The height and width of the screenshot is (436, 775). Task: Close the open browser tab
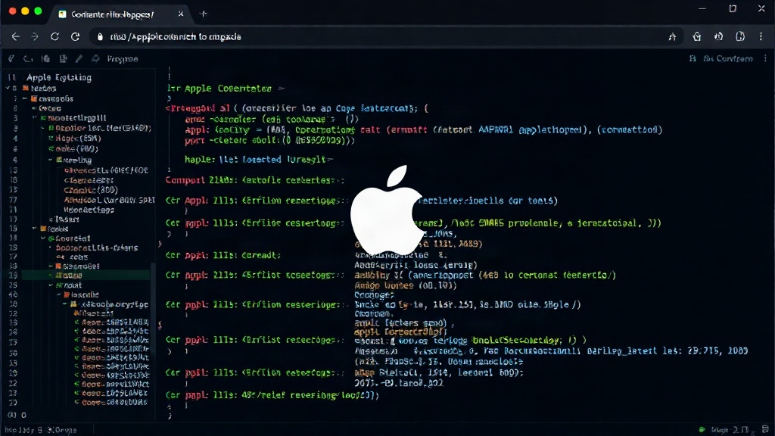point(180,14)
